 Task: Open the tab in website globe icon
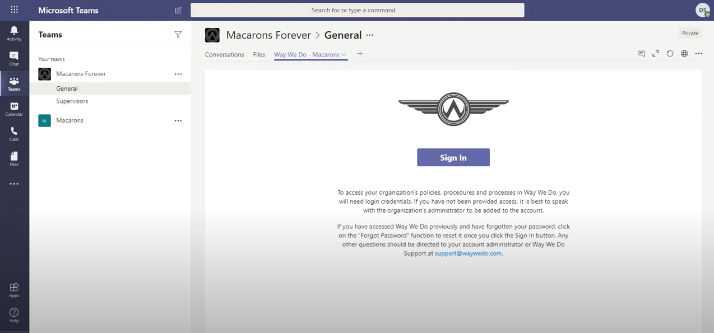point(684,54)
